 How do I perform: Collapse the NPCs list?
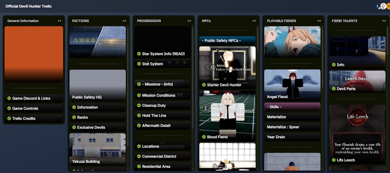(254, 21)
